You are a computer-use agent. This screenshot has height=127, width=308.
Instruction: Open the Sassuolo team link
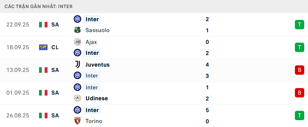tap(97, 31)
